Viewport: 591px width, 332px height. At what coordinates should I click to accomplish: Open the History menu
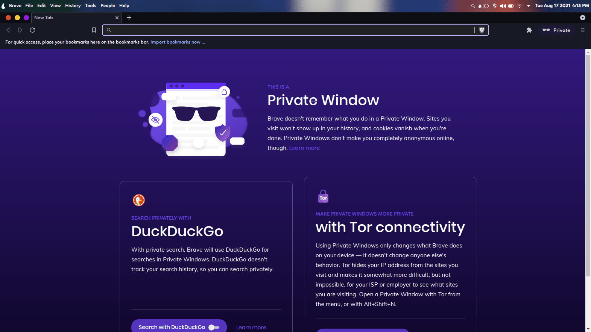[73, 6]
